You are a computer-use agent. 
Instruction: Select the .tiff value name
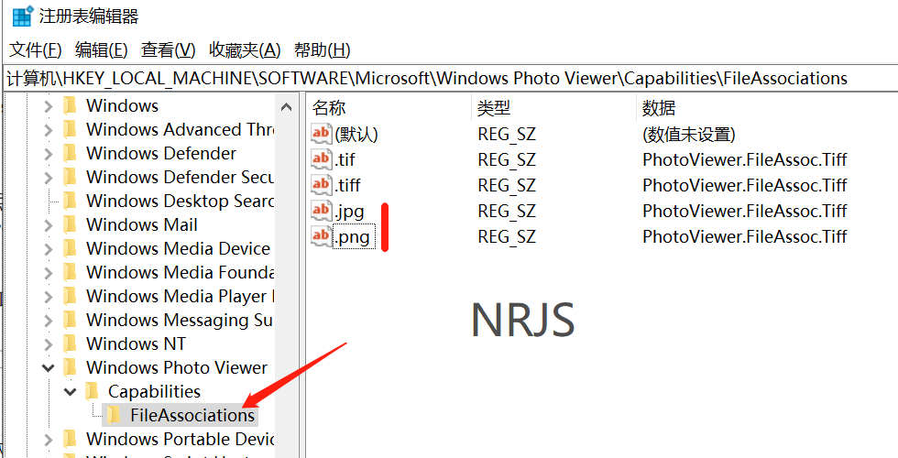347,185
